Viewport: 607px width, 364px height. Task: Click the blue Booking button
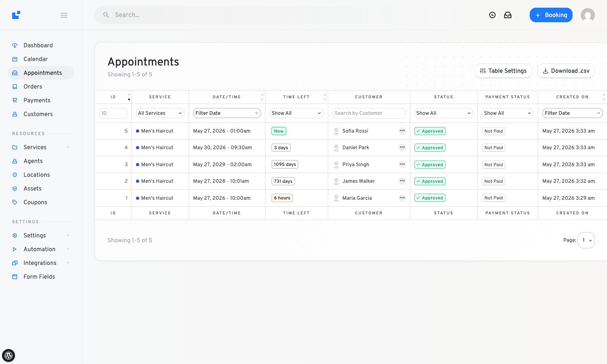coord(551,15)
